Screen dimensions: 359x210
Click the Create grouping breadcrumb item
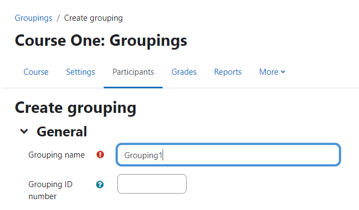tap(93, 18)
